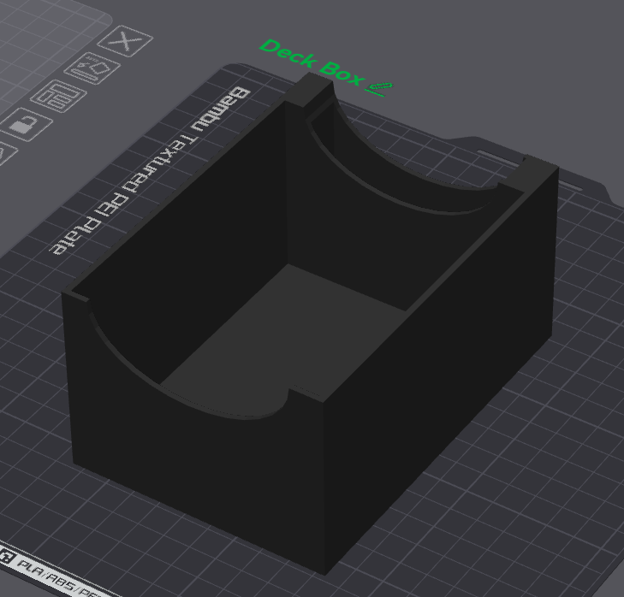Select the deck box by its inner floor
The width and height of the screenshot is (624, 597).
pos(282,334)
